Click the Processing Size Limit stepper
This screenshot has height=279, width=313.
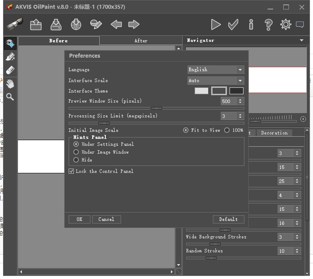pos(240,116)
